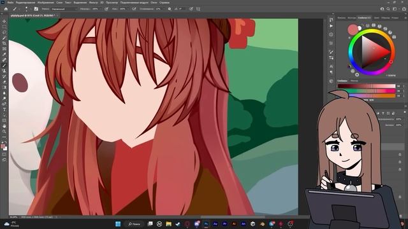The image size is (408, 229).
Task: Select the Blur tool
Action: (x=4, y=93)
